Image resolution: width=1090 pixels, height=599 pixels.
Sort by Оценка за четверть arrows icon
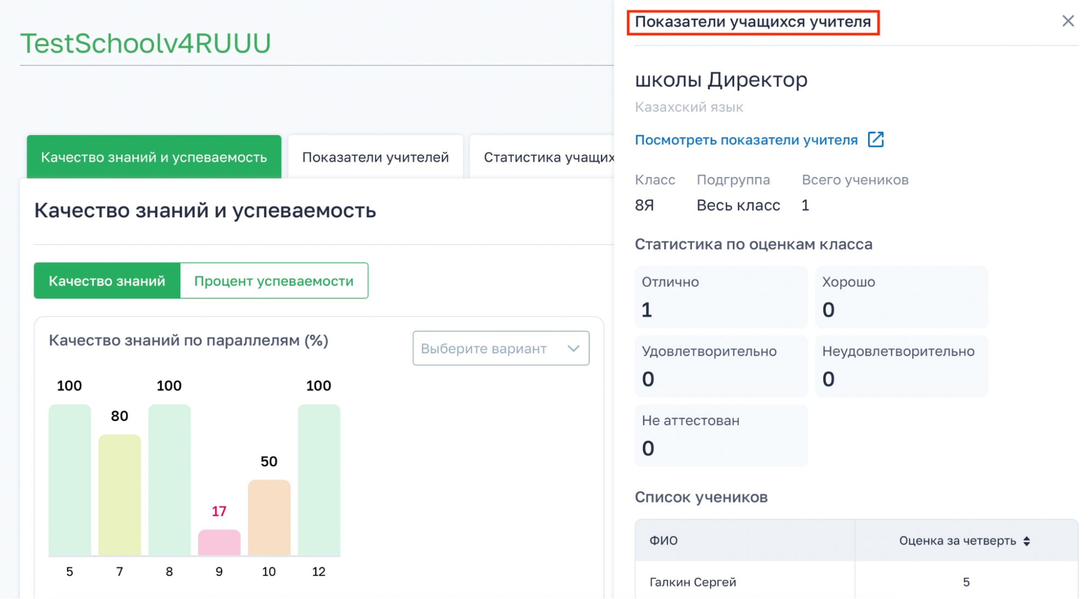point(1027,541)
